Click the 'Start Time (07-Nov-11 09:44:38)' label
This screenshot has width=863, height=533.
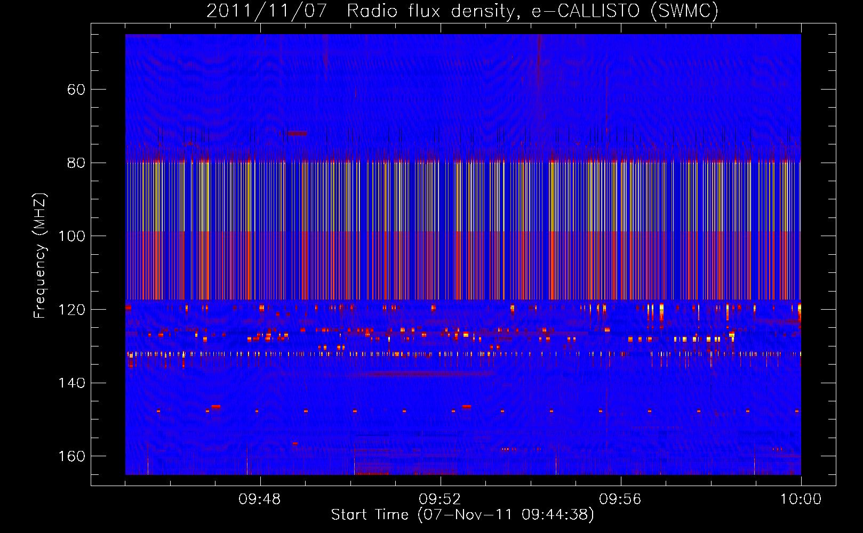462,515
